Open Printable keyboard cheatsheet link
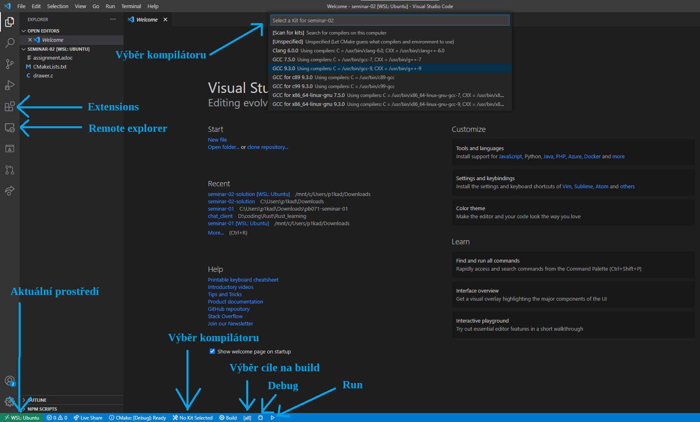Viewport: 700px width, 422px height. coord(243,280)
